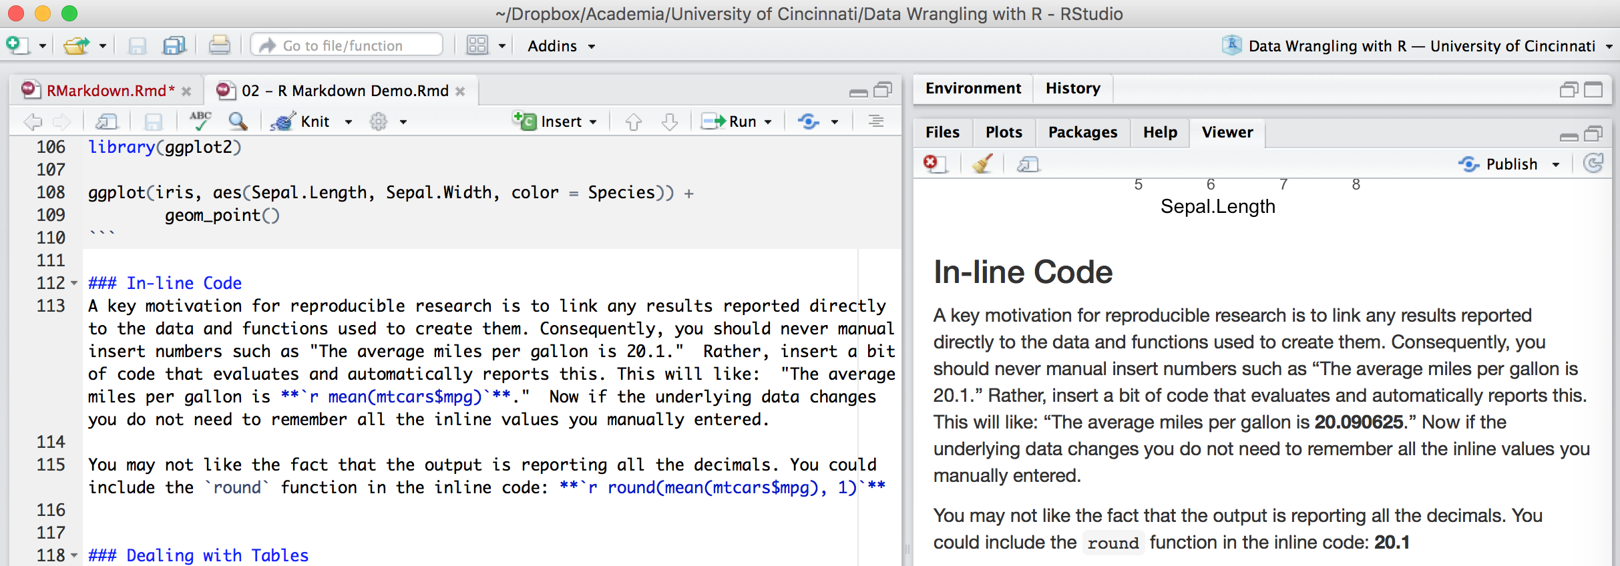Screen dimensions: 1620x566
Task: Click Show in New Window editor icon
Action: pyautogui.click(x=107, y=121)
